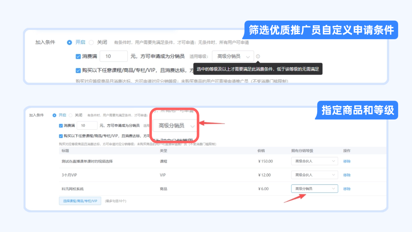Screen dimensions: 412x232
Task: Click 移除 for 测试伪直播课单课时的视频选择 row
Action: coord(347,161)
